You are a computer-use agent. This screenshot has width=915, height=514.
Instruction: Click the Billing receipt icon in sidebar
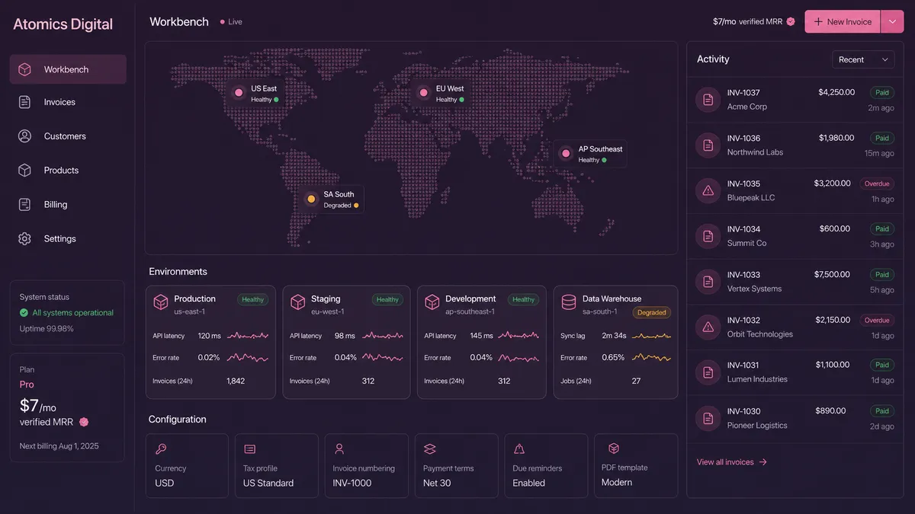click(x=24, y=204)
